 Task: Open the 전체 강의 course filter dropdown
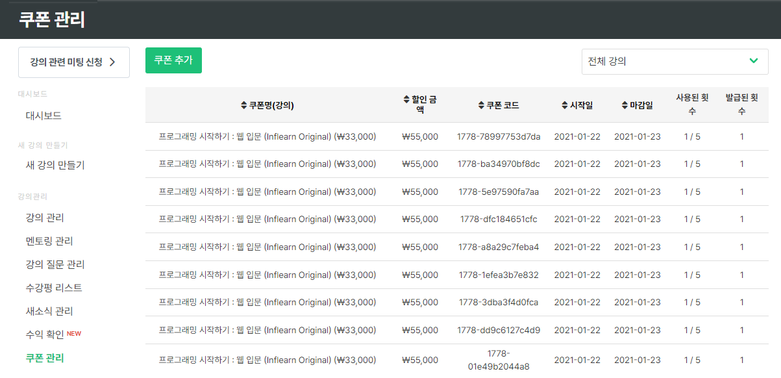pyautogui.click(x=675, y=61)
